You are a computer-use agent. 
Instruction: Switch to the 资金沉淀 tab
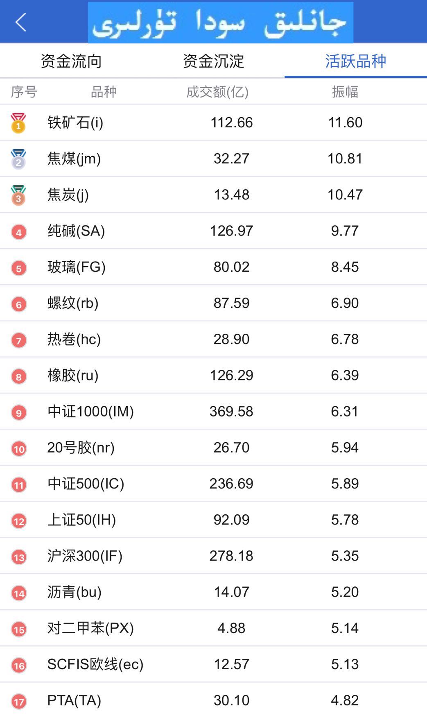coord(213,61)
